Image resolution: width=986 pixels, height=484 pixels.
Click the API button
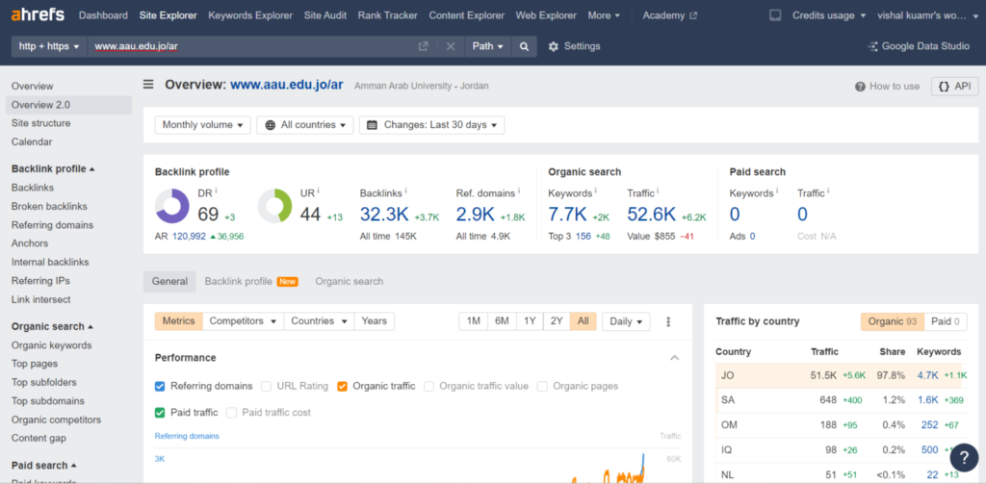pyautogui.click(x=954, y=86)
